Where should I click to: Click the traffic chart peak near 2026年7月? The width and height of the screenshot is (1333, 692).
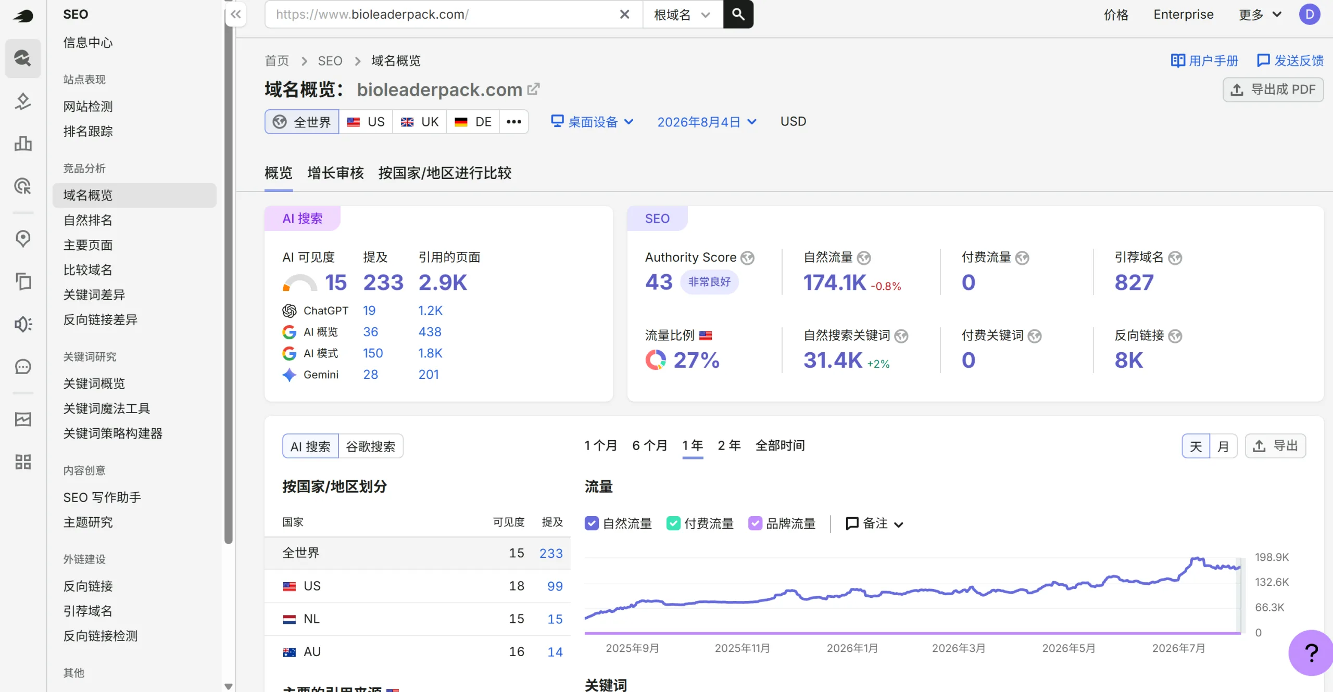(x=1197, y=559)
